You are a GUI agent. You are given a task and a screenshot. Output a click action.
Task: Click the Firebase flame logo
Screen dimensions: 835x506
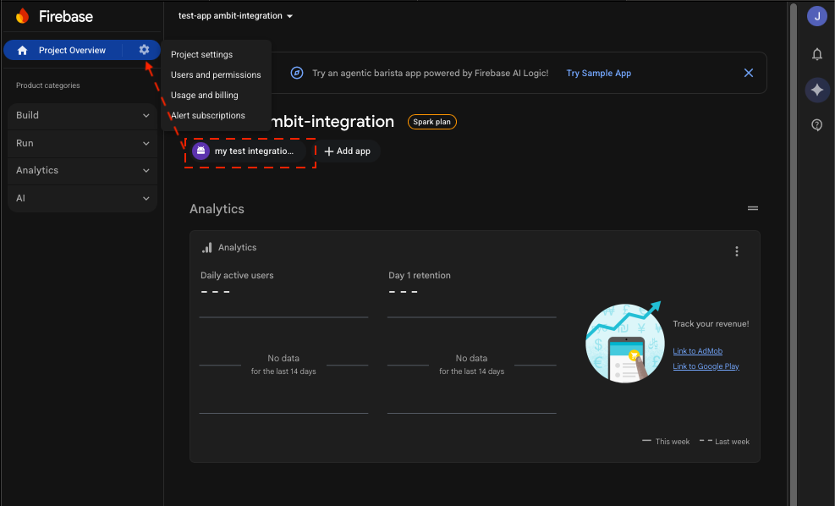click(22, 16)
